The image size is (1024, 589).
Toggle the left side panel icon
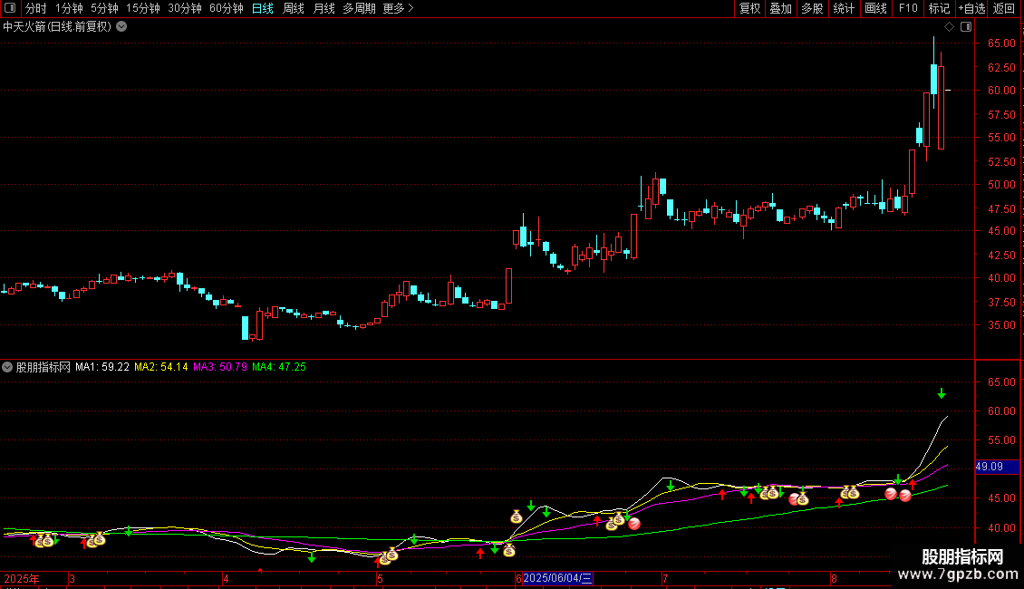tap(10, 8)
